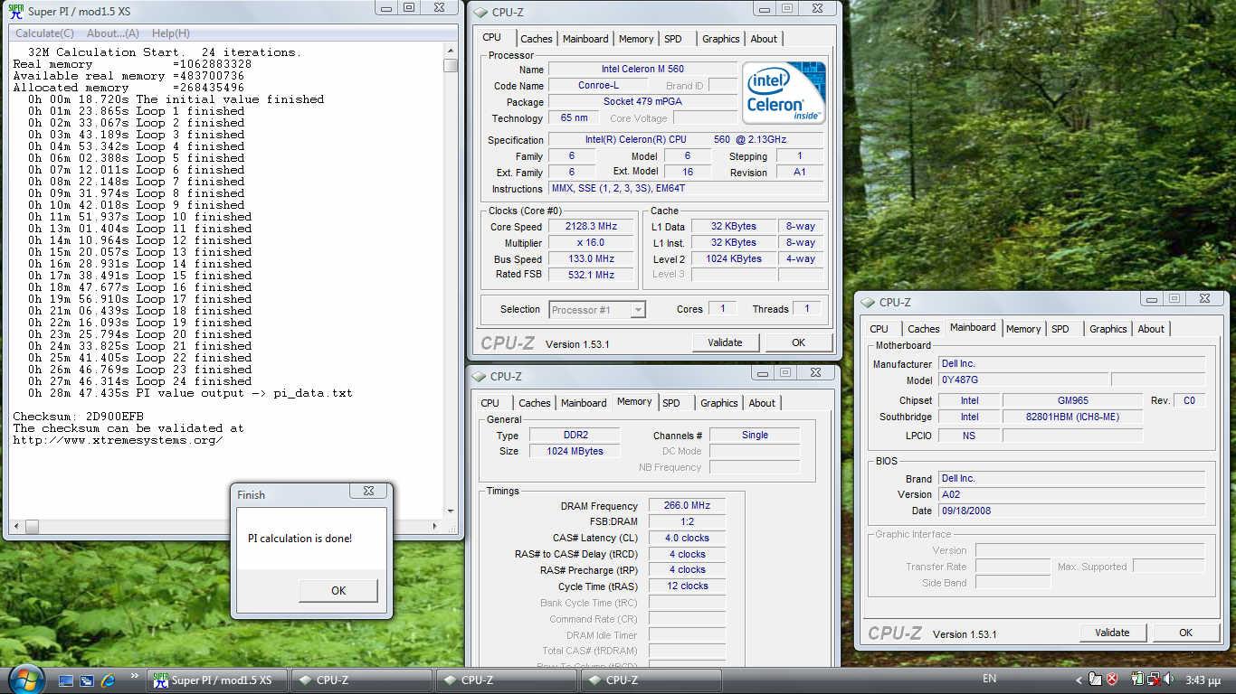Image resolution: width=1236 pixels, height=694 pixels.
Task: Click the Switch Between Windows quick launch icon
Action: [x=87, y=680]
